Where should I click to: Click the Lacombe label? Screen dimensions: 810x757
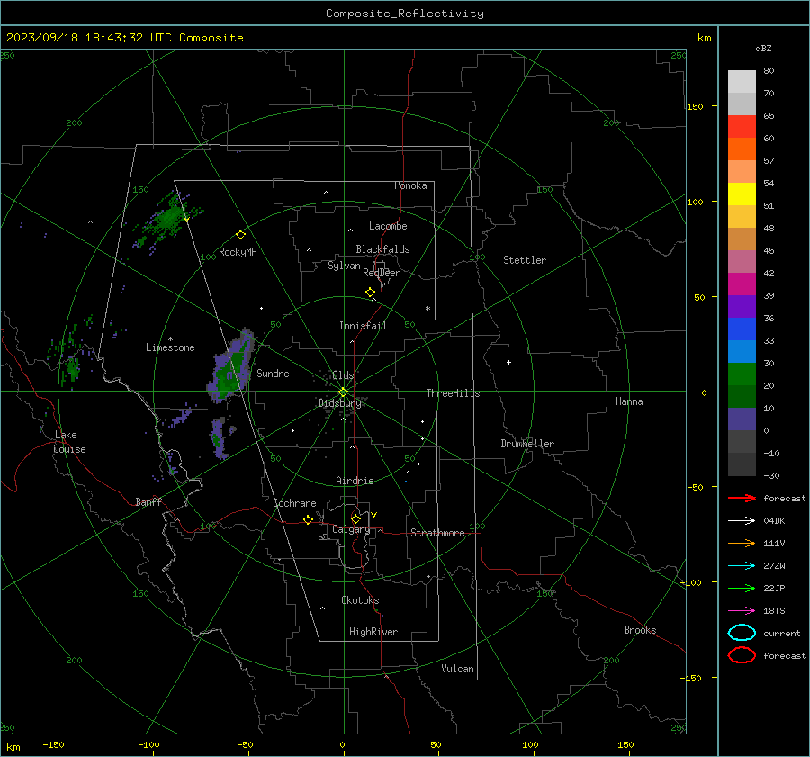[x=388, y=226]
